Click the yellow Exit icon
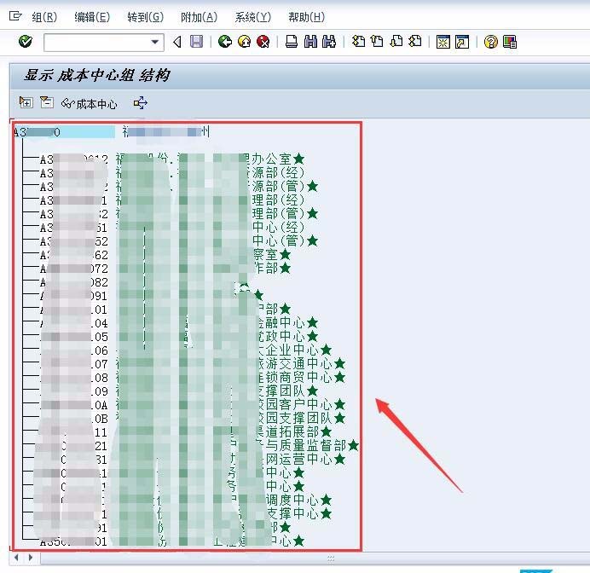 click(244, 42)
